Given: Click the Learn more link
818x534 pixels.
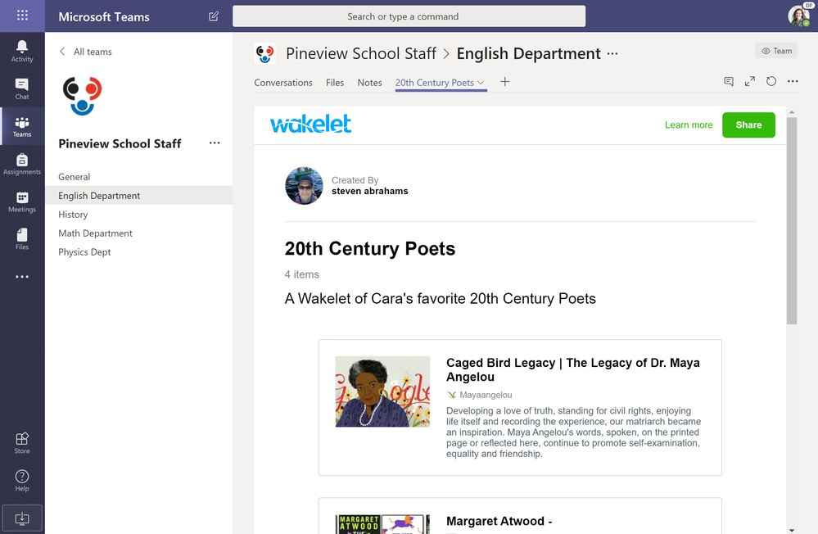Looking at the screenshot, I should (x=689, y=125).
